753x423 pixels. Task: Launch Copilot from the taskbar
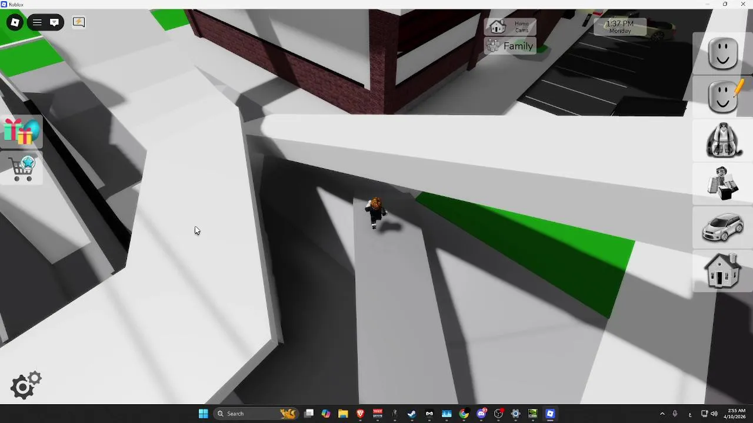point(326,414)
